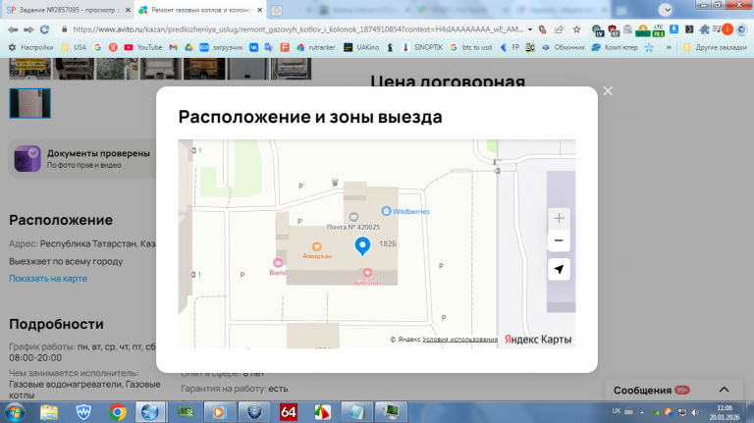Open the SINOPTIK weather bookmark
Image resolution: width=754 pixels, height=423 pixels.
coord(422,47)
